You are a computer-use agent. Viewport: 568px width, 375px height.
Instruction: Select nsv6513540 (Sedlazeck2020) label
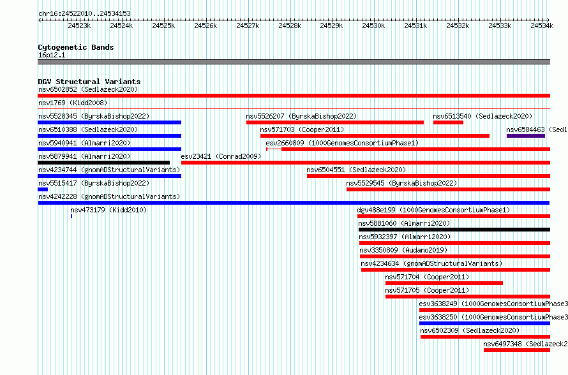482,116
